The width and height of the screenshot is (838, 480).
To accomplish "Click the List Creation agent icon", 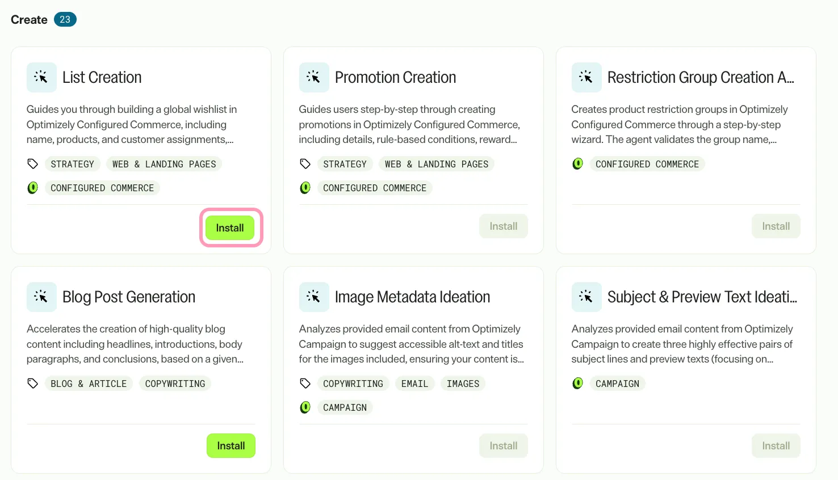I will click(41, 77).
